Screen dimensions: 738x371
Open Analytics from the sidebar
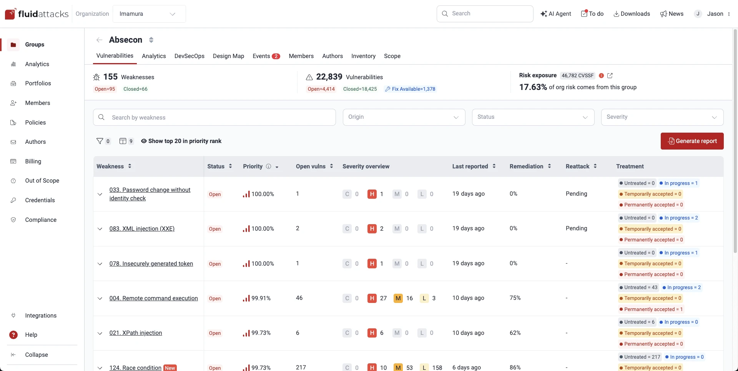point(37,64)
